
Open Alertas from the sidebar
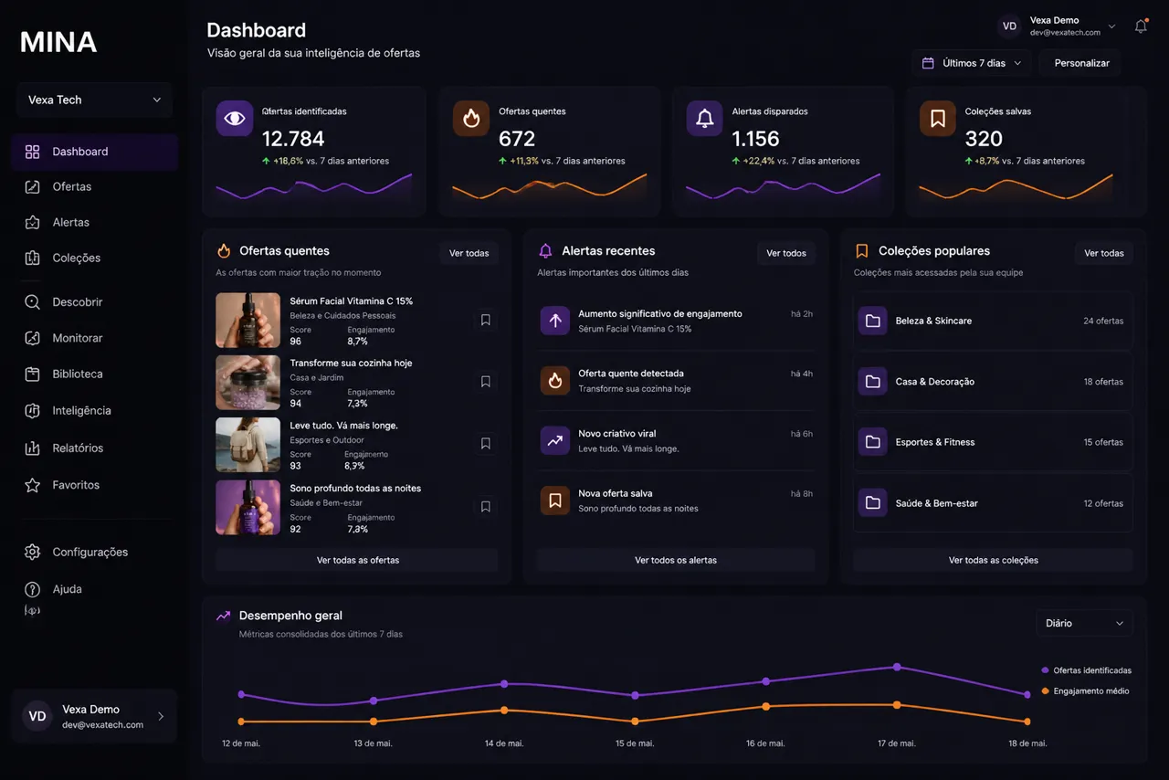point(95,223)
